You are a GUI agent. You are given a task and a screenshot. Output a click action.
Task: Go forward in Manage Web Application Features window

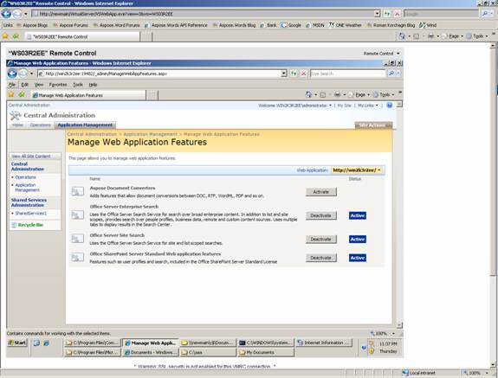23,74
